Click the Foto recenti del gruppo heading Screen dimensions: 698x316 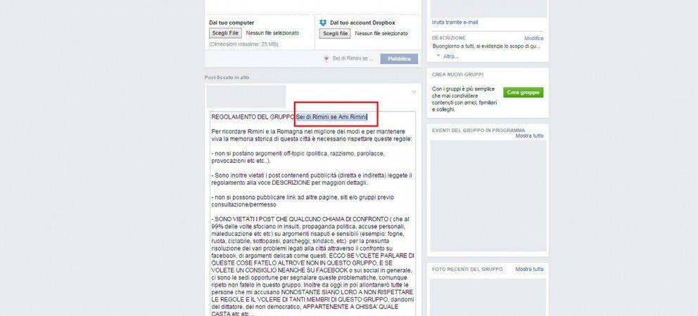[x=467, y=270]
